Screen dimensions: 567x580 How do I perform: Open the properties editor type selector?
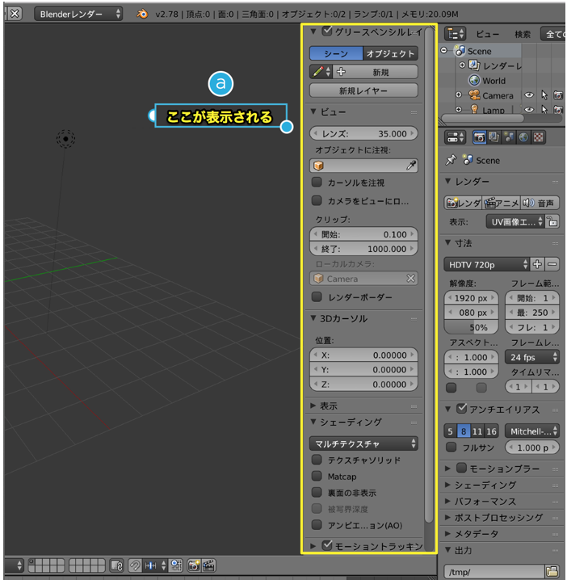click(x=455, y=137)
